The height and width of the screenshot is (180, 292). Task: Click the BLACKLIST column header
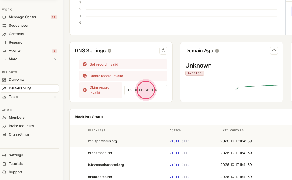[97, 130]
